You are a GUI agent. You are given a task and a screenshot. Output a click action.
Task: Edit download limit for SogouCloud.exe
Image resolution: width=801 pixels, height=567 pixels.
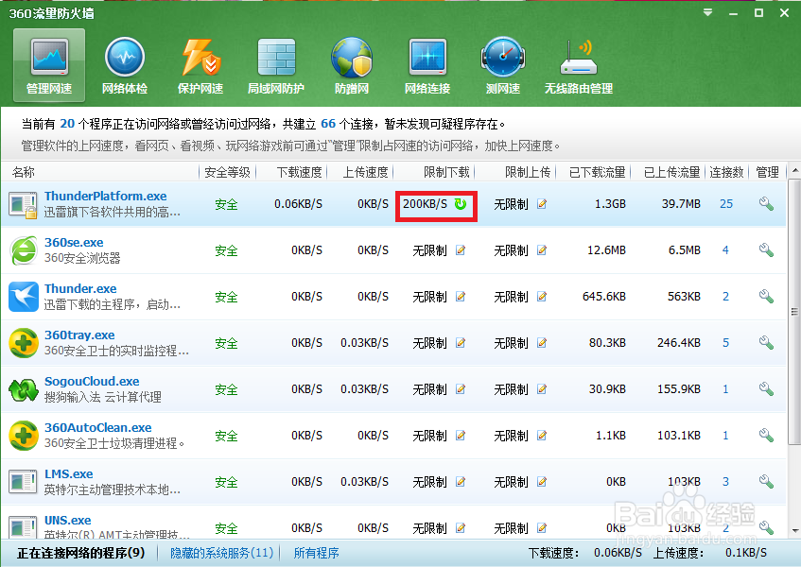pos(461,389)
